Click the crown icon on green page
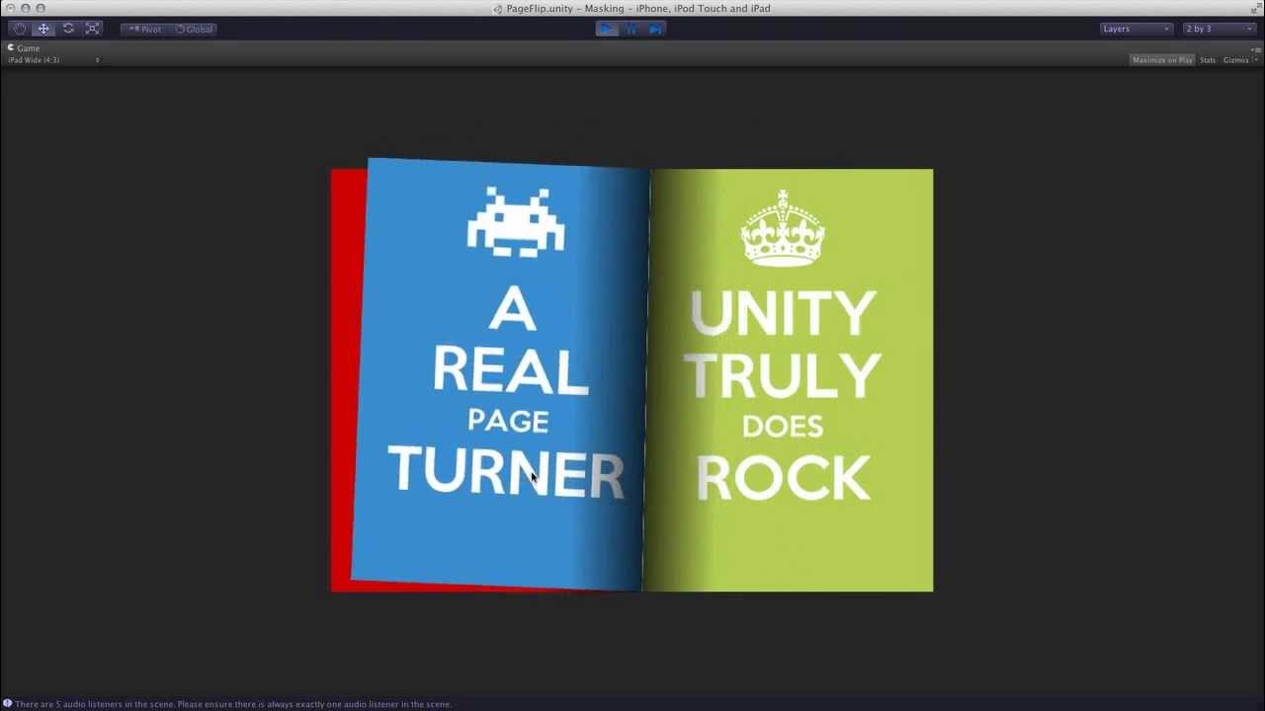The image size is (1265, 711). point(783,228)
